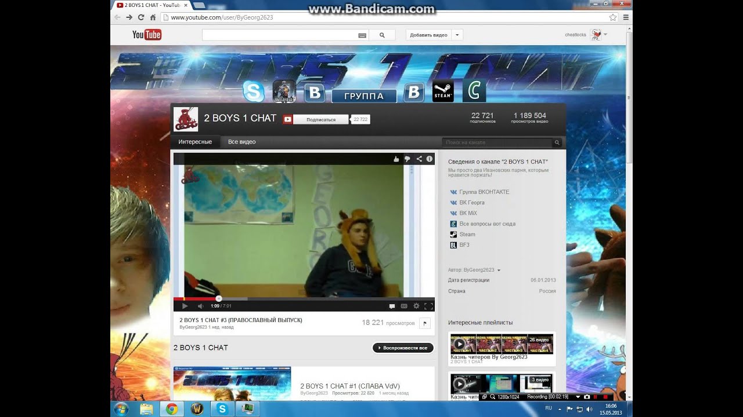
Task: Reload the page
Action: point(141,17)
